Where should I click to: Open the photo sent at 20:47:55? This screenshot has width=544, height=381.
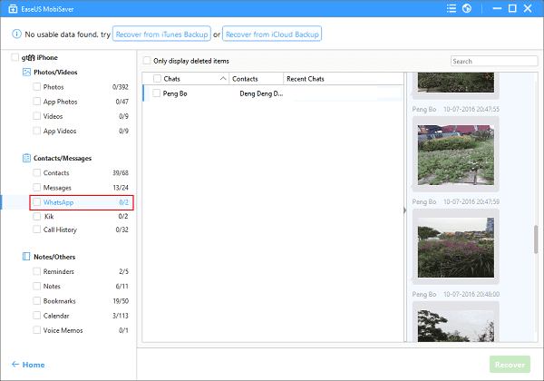(455, 154)
